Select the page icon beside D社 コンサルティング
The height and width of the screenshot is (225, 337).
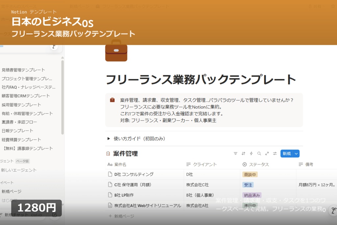coord(110,174)
